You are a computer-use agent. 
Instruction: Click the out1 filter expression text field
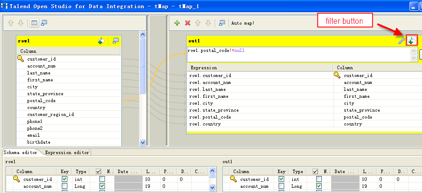click(298, 54)
